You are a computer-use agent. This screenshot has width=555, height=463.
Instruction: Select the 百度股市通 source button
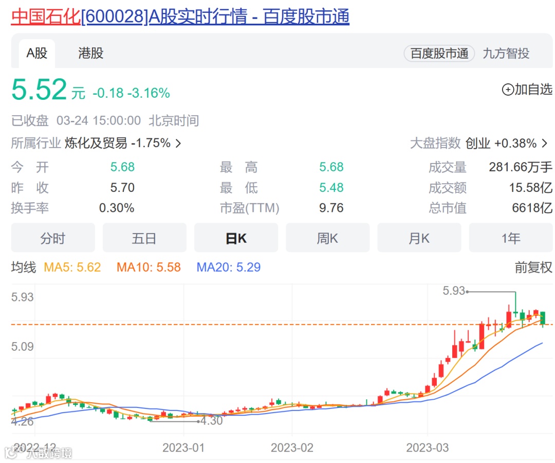pyautogui.click(x=439, y=54)
